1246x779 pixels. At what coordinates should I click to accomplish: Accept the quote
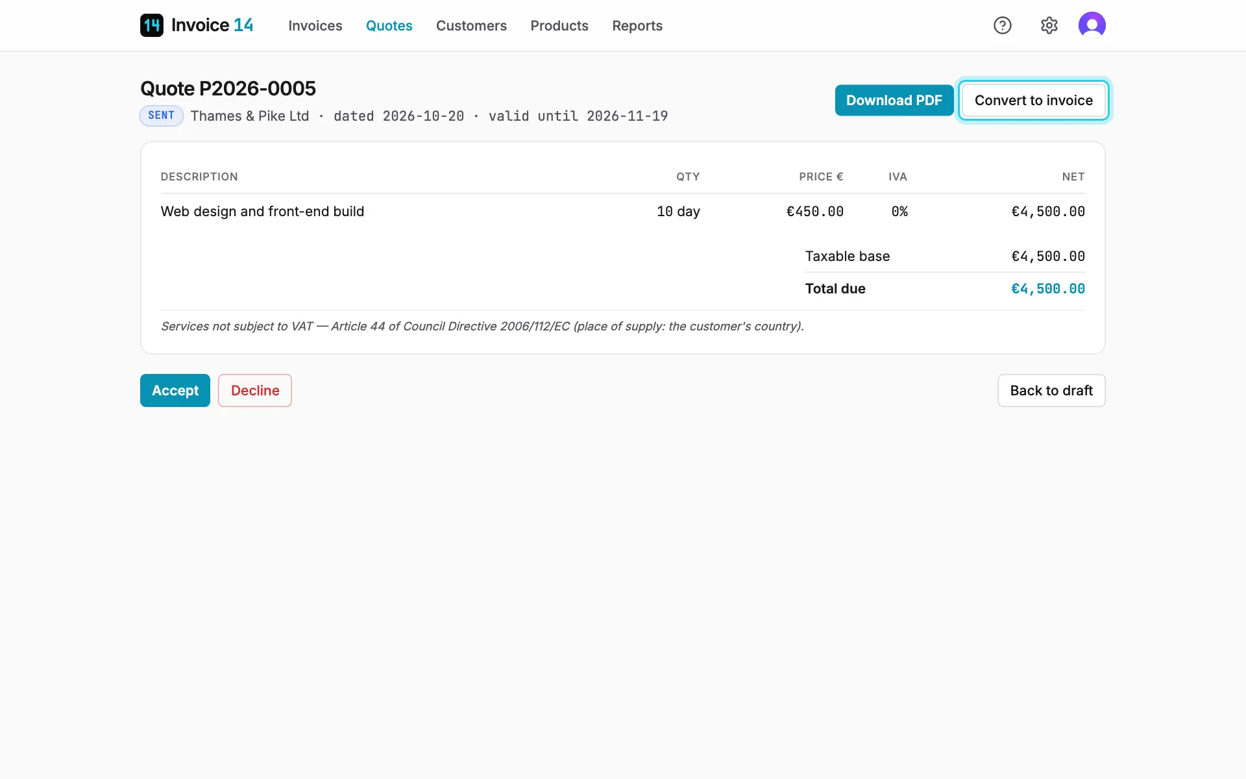(175, 391)
